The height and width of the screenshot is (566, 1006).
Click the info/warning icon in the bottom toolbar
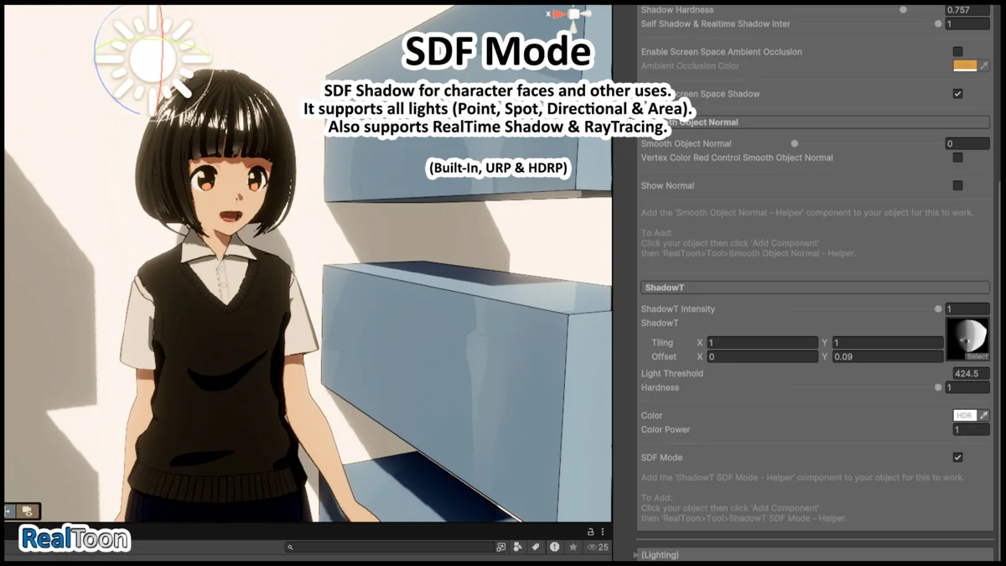[554, 548]
